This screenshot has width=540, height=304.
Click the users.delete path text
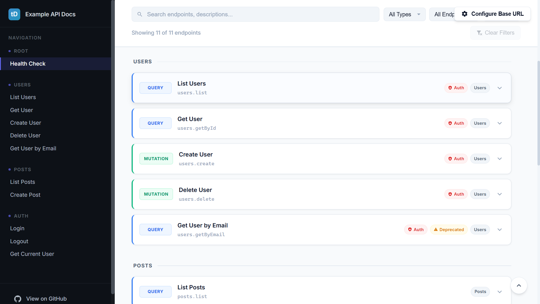tap(197, 199)
